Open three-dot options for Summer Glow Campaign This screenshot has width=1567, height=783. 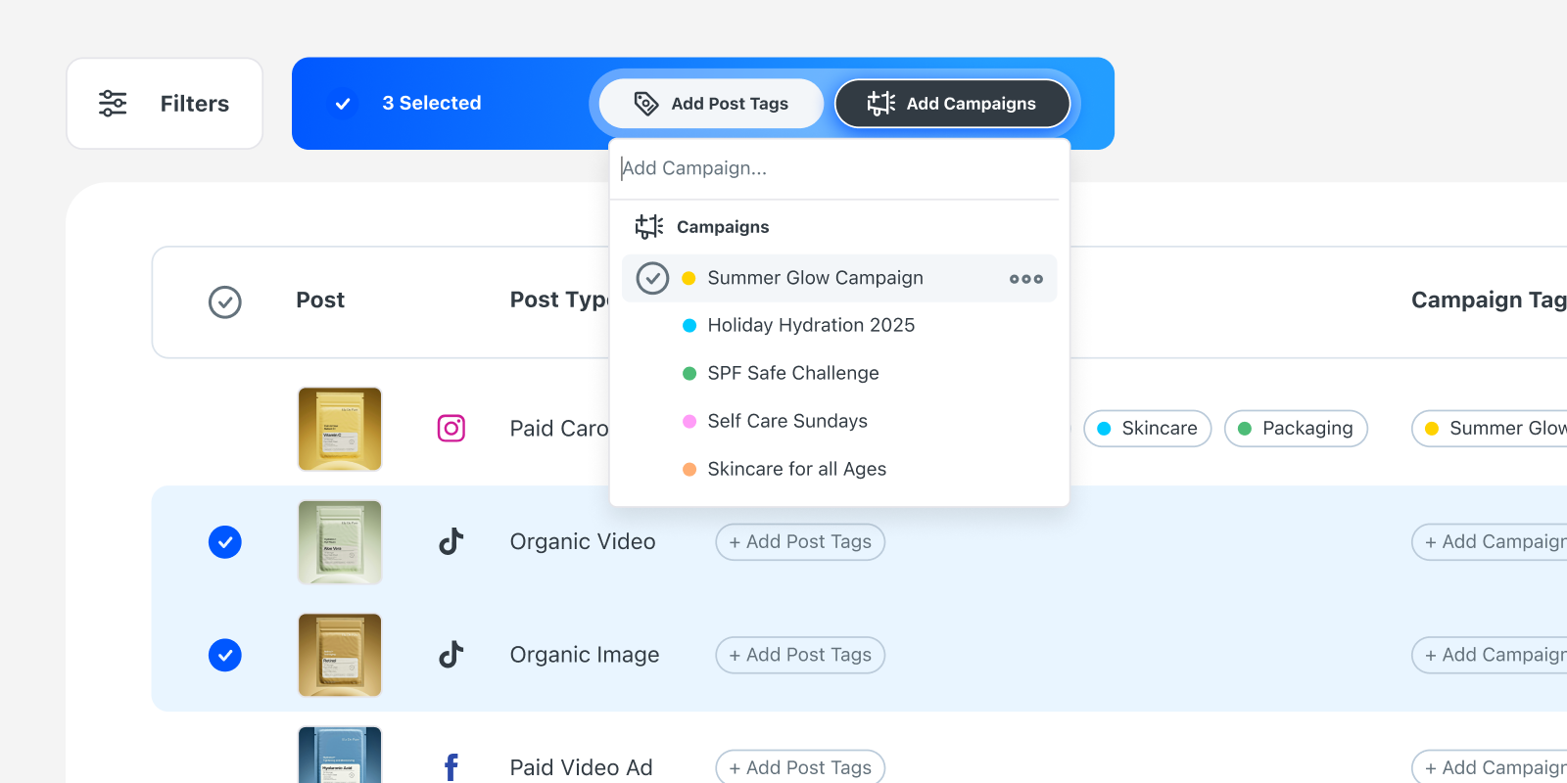click(1025, 279)
